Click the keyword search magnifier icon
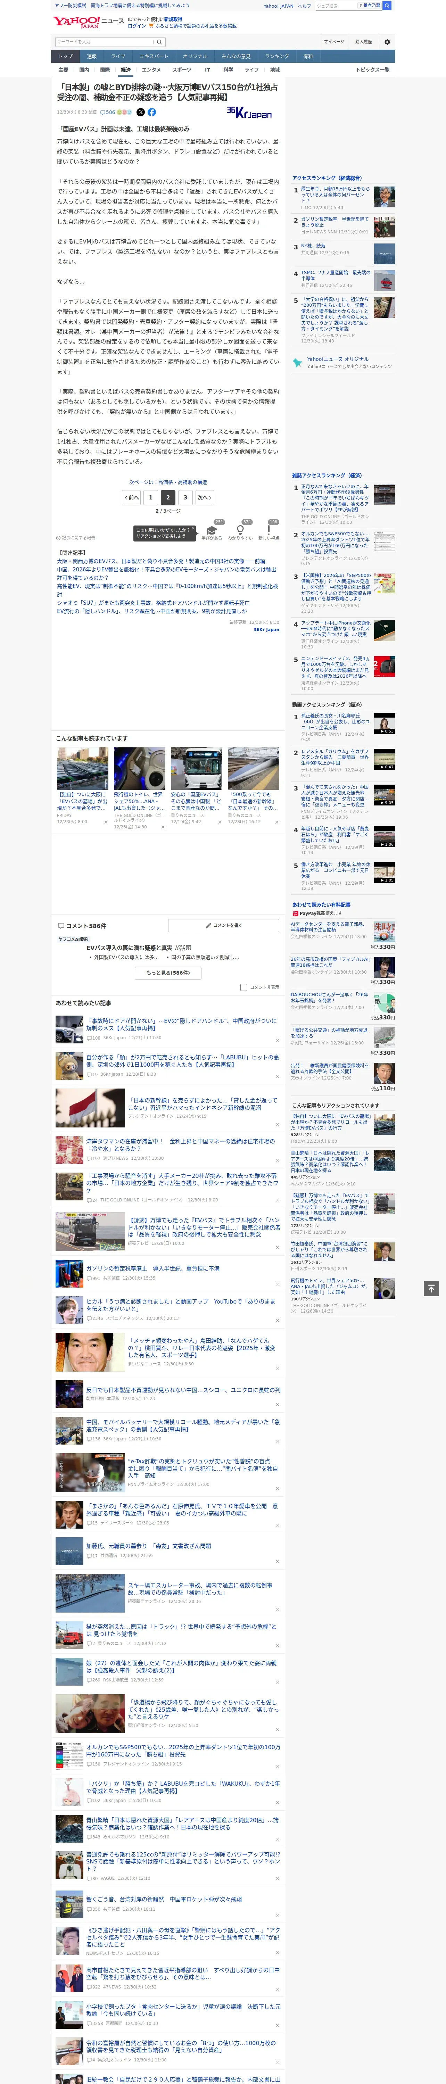The width and height of the screenshot is (446, 2084). [159, 41]
